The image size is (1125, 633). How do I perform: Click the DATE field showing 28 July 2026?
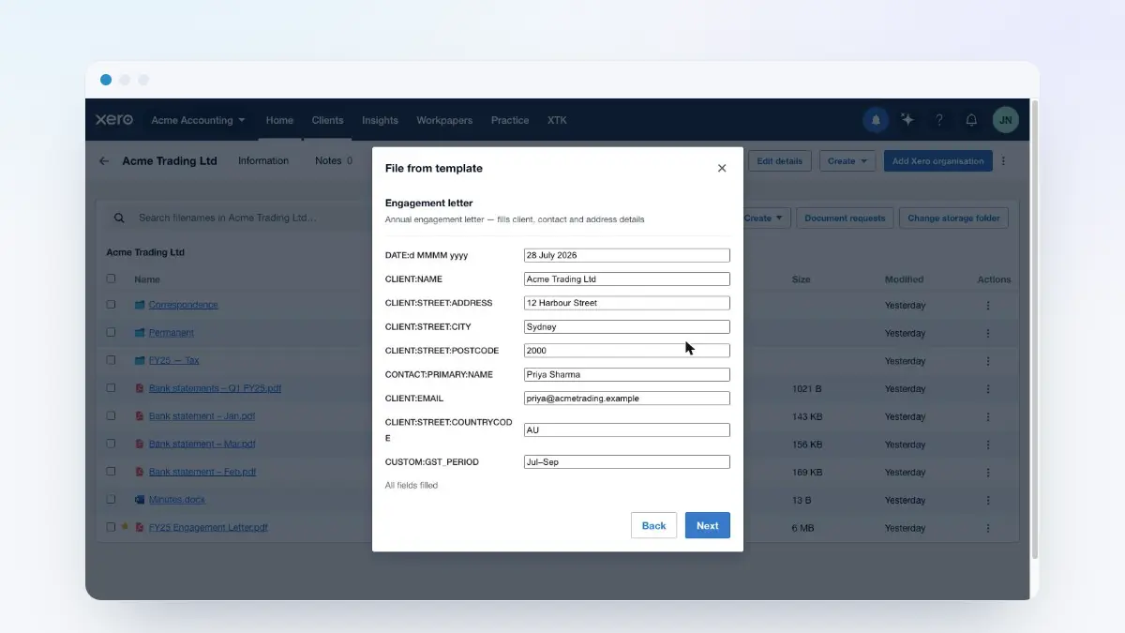tap(626, 255)
